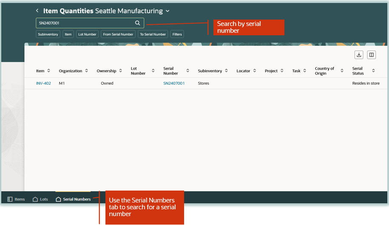389x225 pixels.
Task: Sort by Task column arrows
Action: click(305, 71)
